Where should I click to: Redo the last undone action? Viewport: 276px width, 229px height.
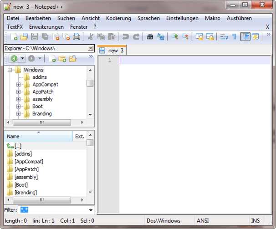[x=136, y=36]
